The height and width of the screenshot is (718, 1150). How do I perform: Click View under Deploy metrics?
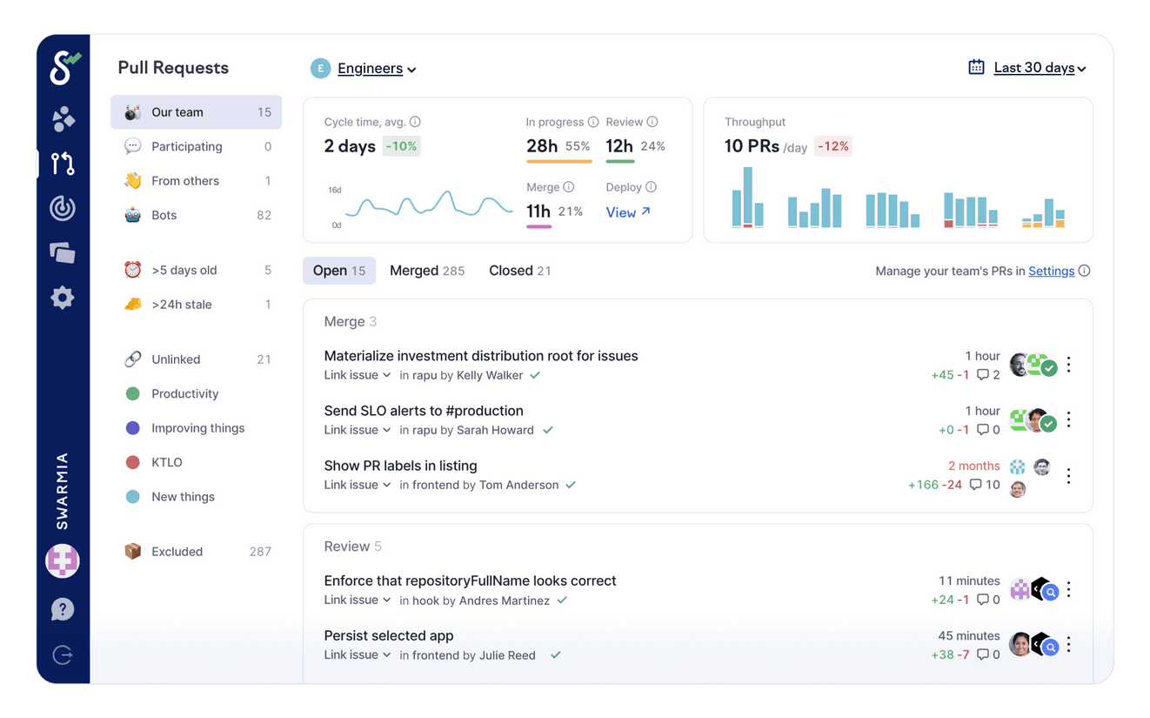pos(621,211)
